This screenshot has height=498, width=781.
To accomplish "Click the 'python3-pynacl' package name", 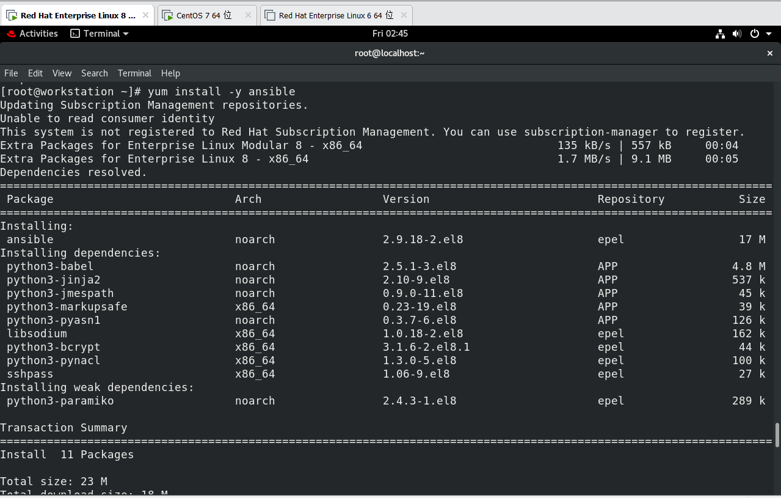I will (x=54, y=361).
